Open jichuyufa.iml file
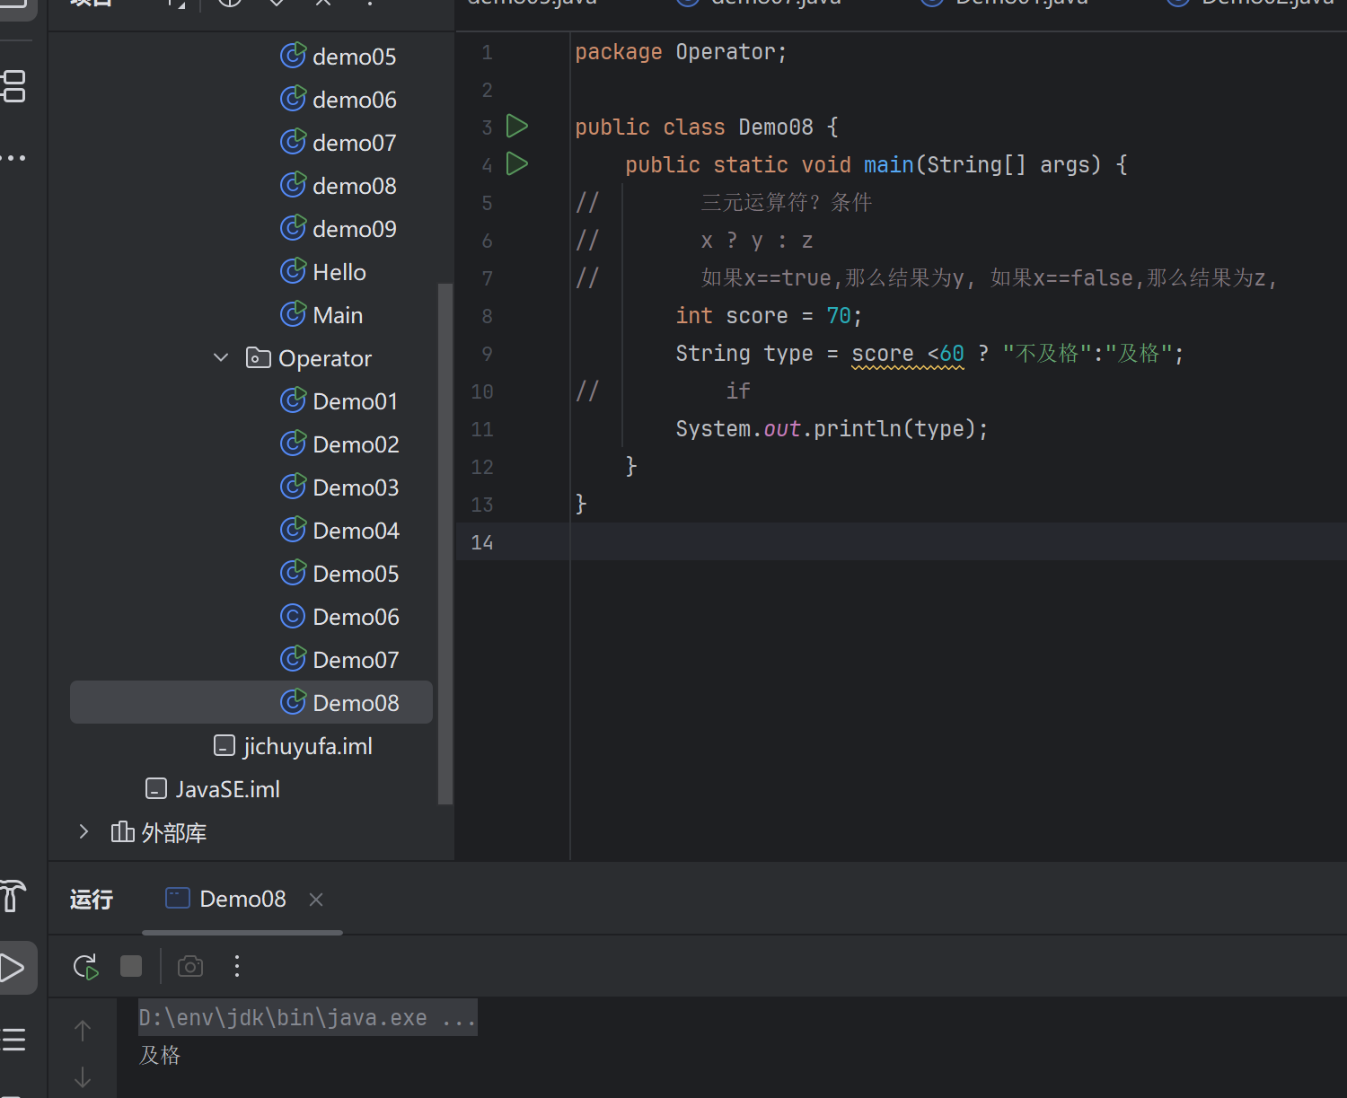 point(293,746)
